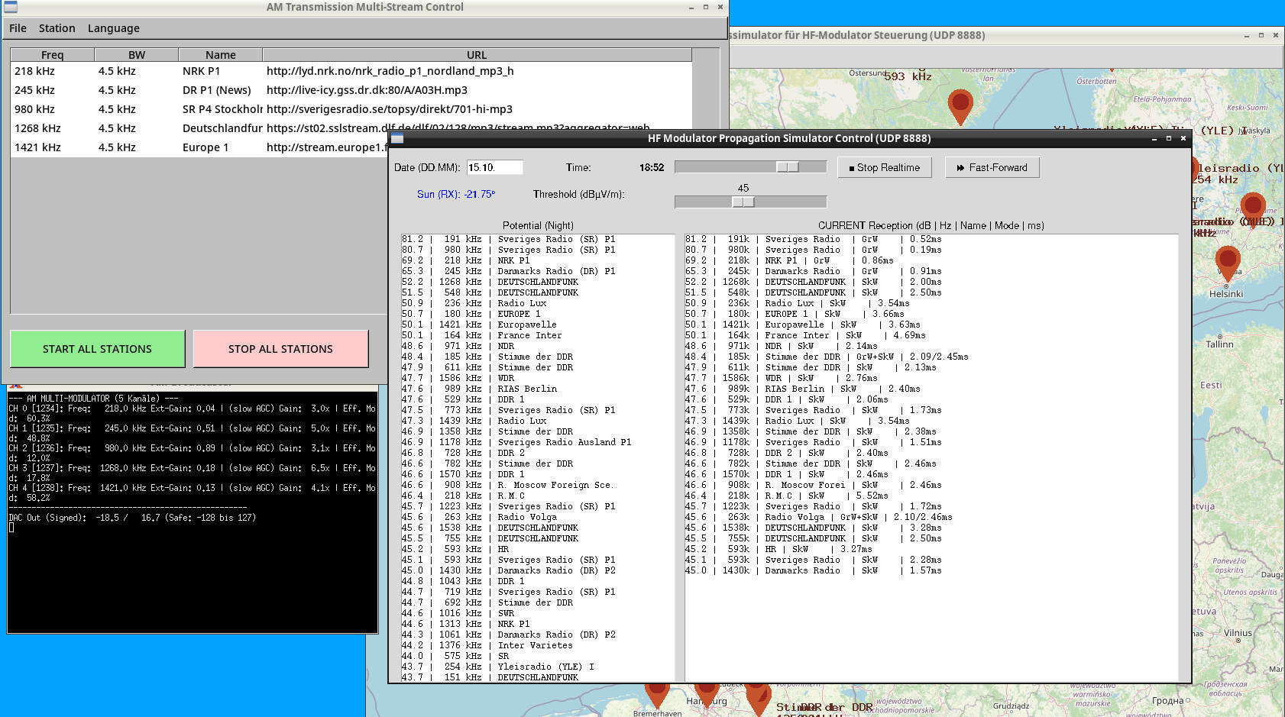The height and width of the screenshot is (717, 1285).
Task: Click the 18:52 time value
Action: tap(652, 167)
